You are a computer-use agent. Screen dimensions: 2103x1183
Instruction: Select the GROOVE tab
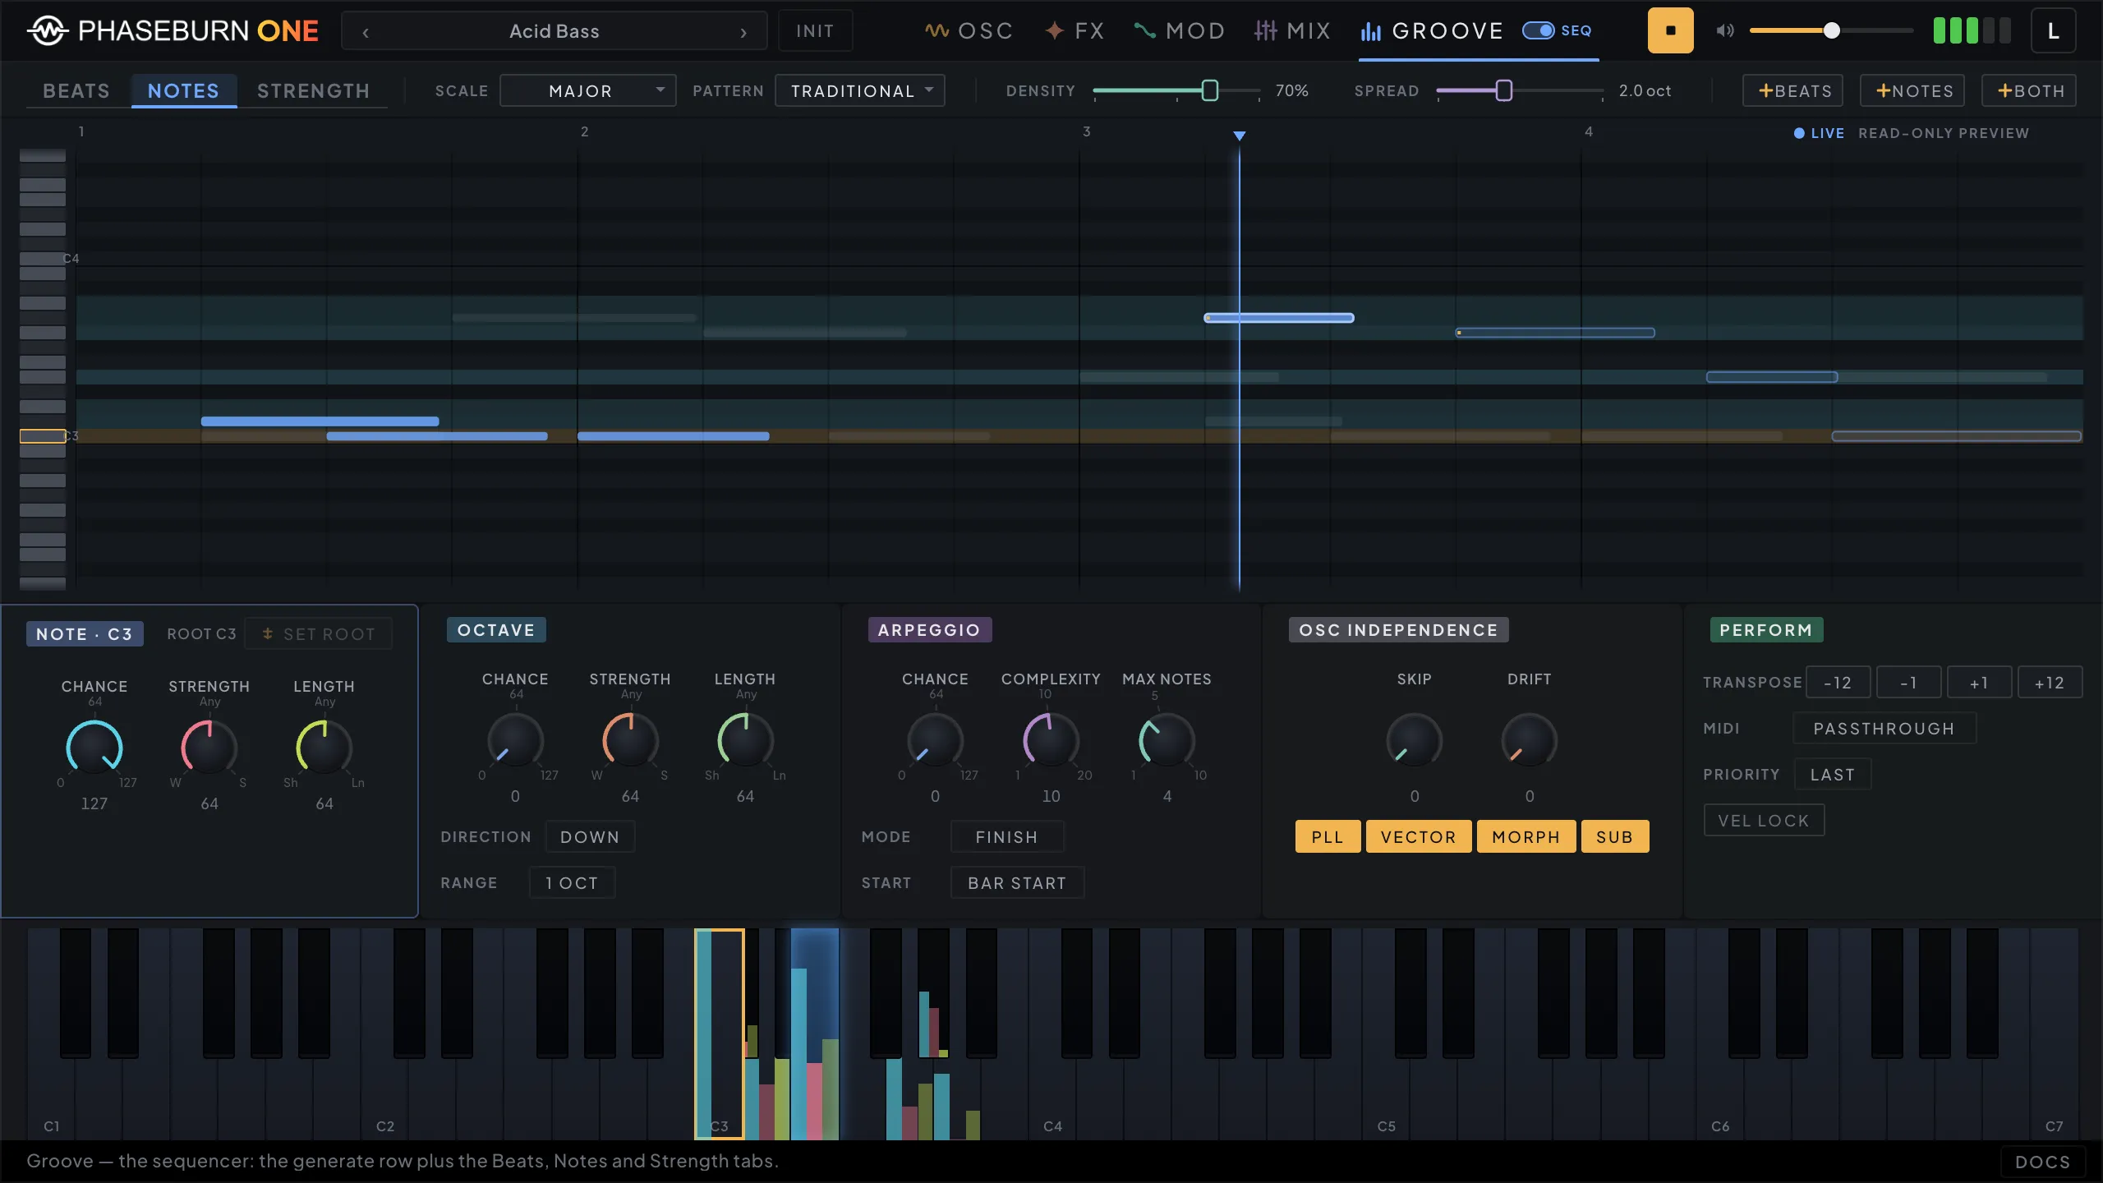(1433, 31)
